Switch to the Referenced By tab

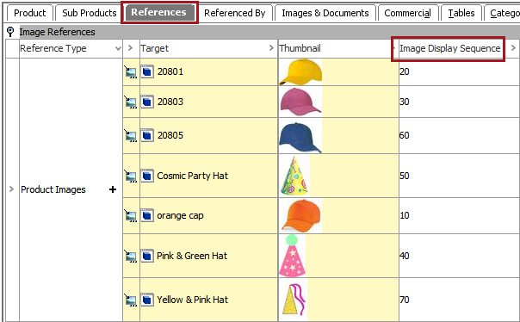click(x=235, y=13)
